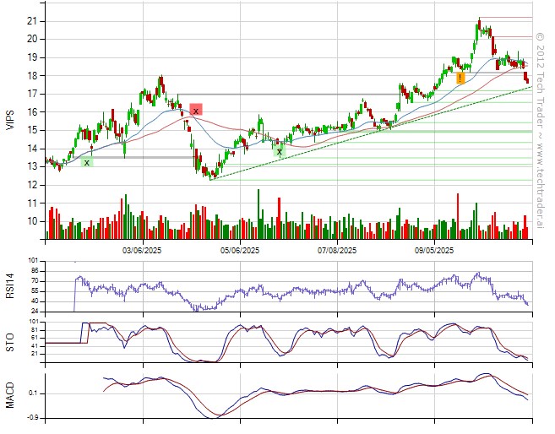Click the 05/06/2025 date label

pyautogui.click(x=240, y=250)
